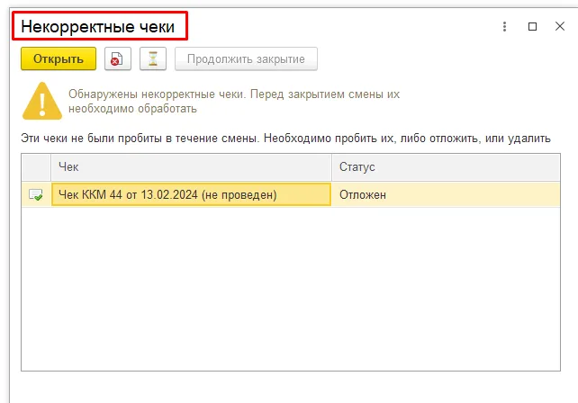Click the check document icon in the row

click(36, 194)
